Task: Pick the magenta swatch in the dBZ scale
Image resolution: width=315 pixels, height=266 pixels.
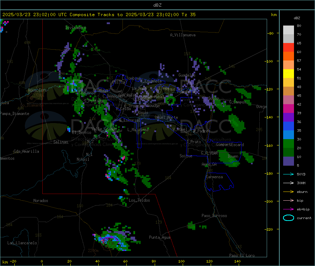Action: 288,108
